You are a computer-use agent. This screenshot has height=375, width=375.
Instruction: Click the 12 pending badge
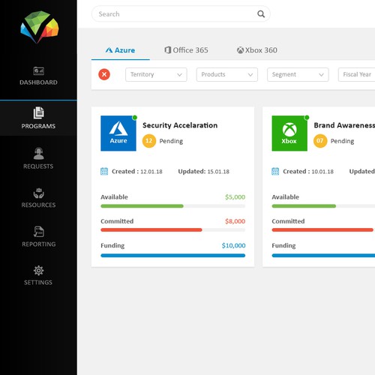click(x=149, y=141)
